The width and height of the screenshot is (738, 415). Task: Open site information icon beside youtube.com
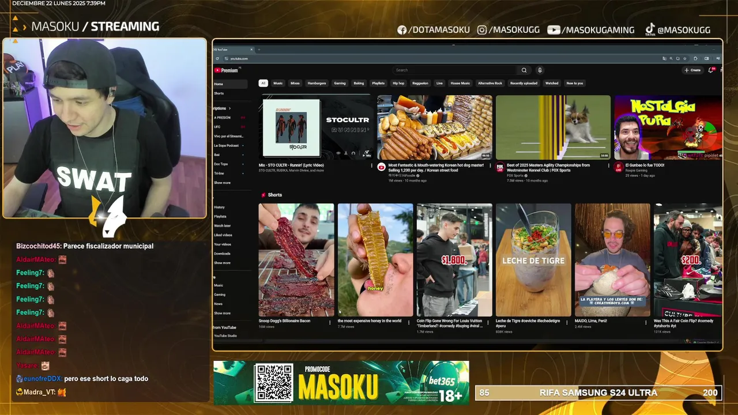[x=226, y=58]
